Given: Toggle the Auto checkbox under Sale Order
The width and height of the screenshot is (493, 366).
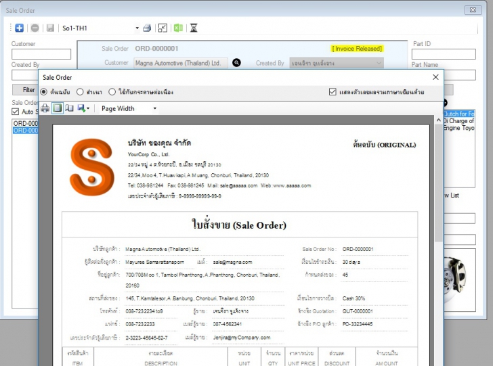Looking at the screenshot, I should click(15, 112).
